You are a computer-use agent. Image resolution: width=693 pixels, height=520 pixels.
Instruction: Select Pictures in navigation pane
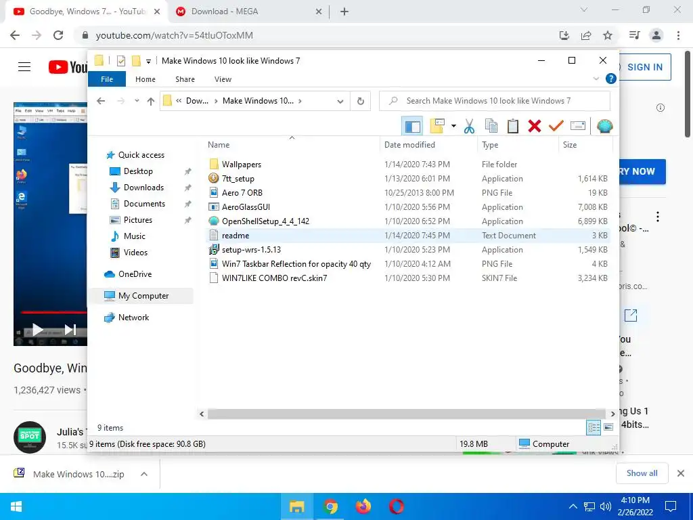click(138, 220)
